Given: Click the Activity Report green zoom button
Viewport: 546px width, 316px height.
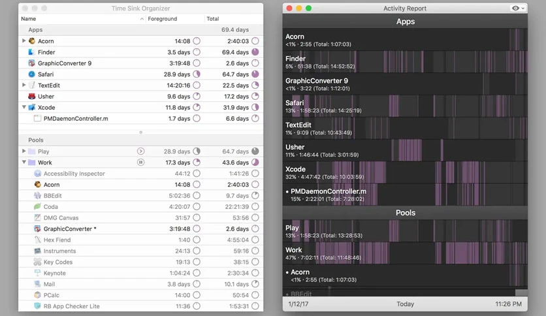Looking at the screenshot, I should coord(308,8).
